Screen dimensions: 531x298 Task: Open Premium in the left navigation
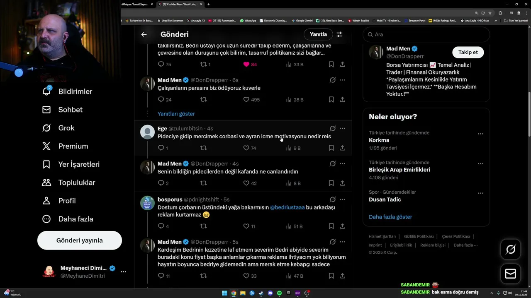[x=65, y=146]
